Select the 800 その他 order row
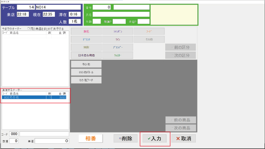 tap(34, 97)
